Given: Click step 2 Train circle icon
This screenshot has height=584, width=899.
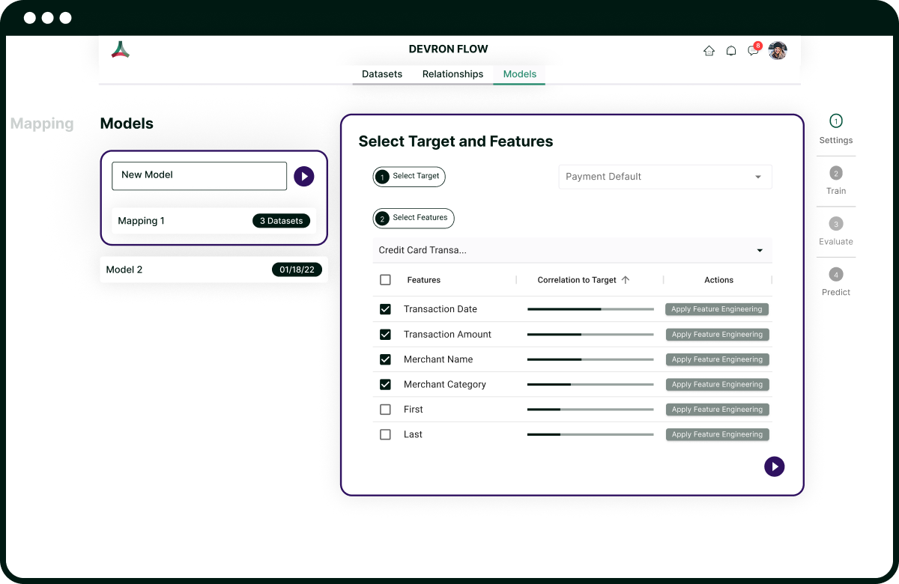Looking at the screenshot, I should [x=836, y=173].
